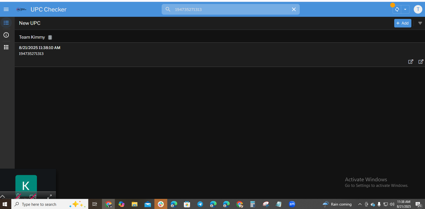Open the info page in sidebar
Image resolution: width=425 pixels, height=209 pixels.
pos(6,35)
